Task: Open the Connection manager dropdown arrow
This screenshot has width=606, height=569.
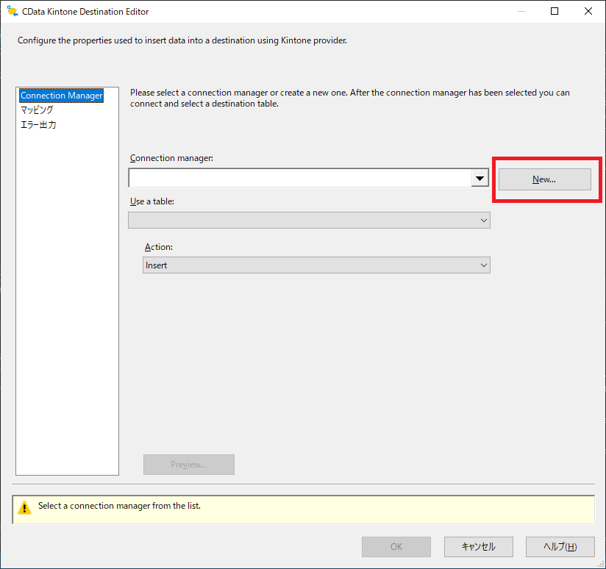Action: point(480,179)
